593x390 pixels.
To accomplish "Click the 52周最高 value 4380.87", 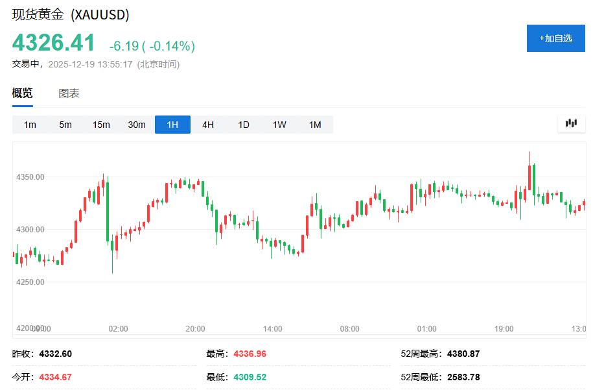I will (x=463, y=354).
